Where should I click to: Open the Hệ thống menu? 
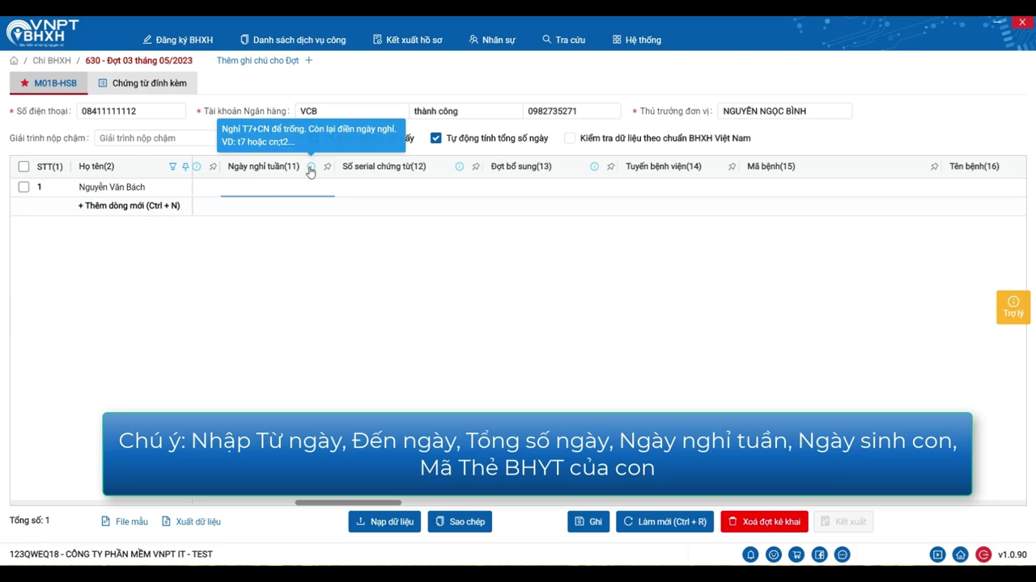point(636,40)
